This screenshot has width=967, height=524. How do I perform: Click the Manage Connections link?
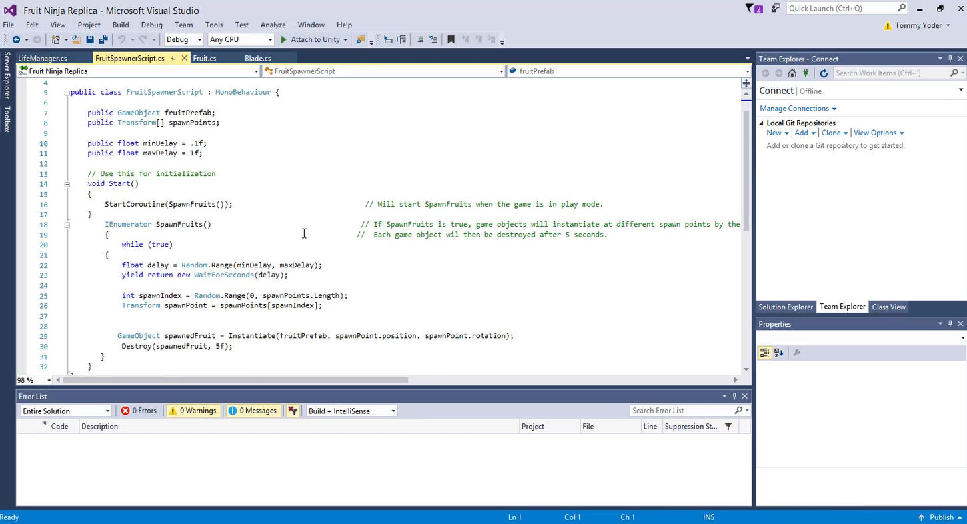click(798, 109)
